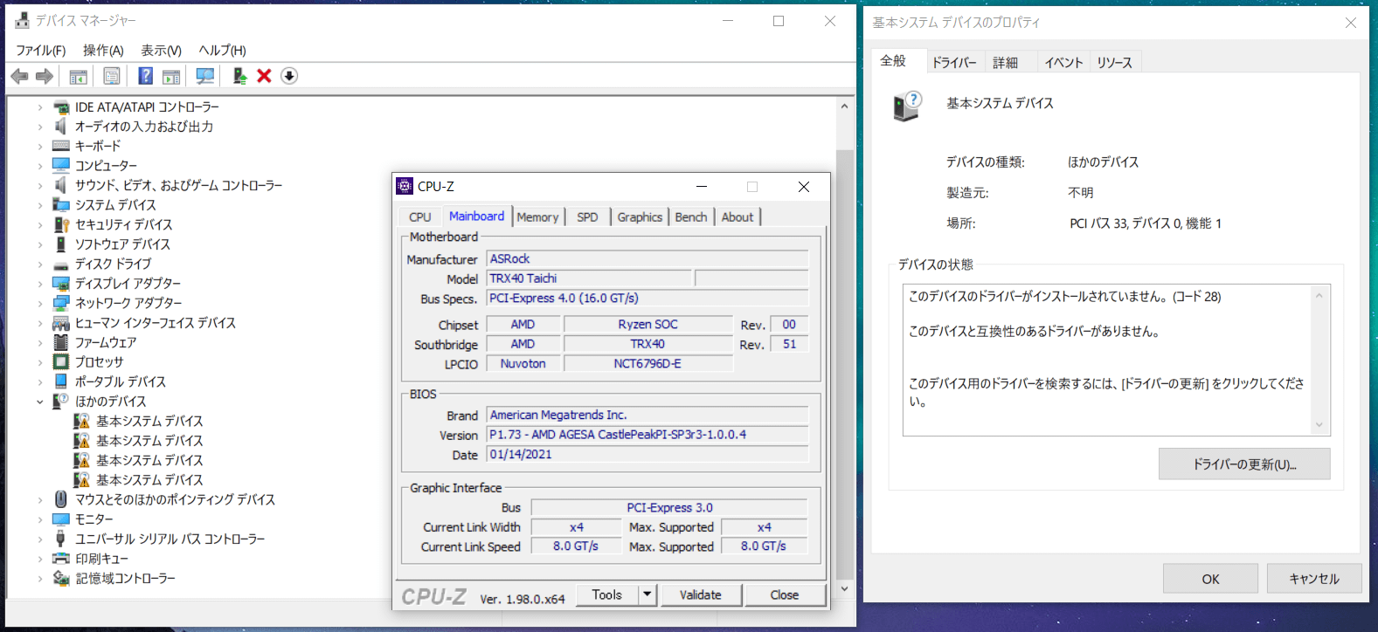
Task: Open the ファイル(F) menu
Action: tap(41, 51)
